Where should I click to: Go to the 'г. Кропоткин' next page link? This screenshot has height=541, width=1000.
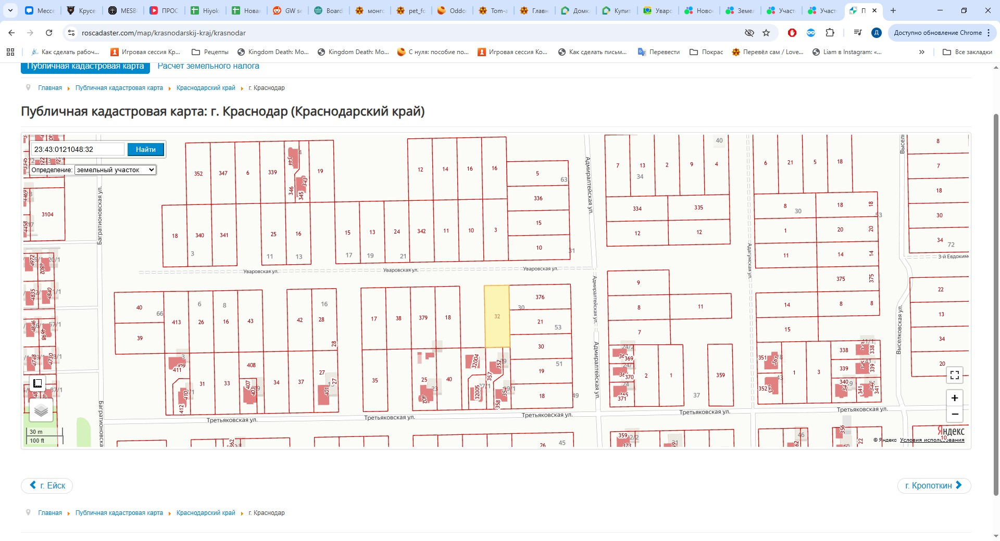[x=933, y=485]
